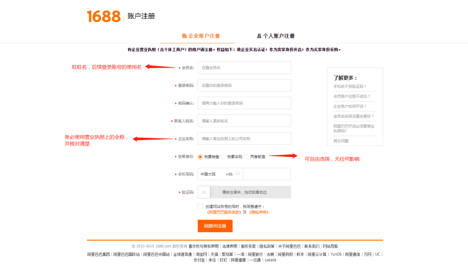The height and width of the screenshot is (273, 468).
Task: Click the 1688 logo
Action: coord(104,16)
